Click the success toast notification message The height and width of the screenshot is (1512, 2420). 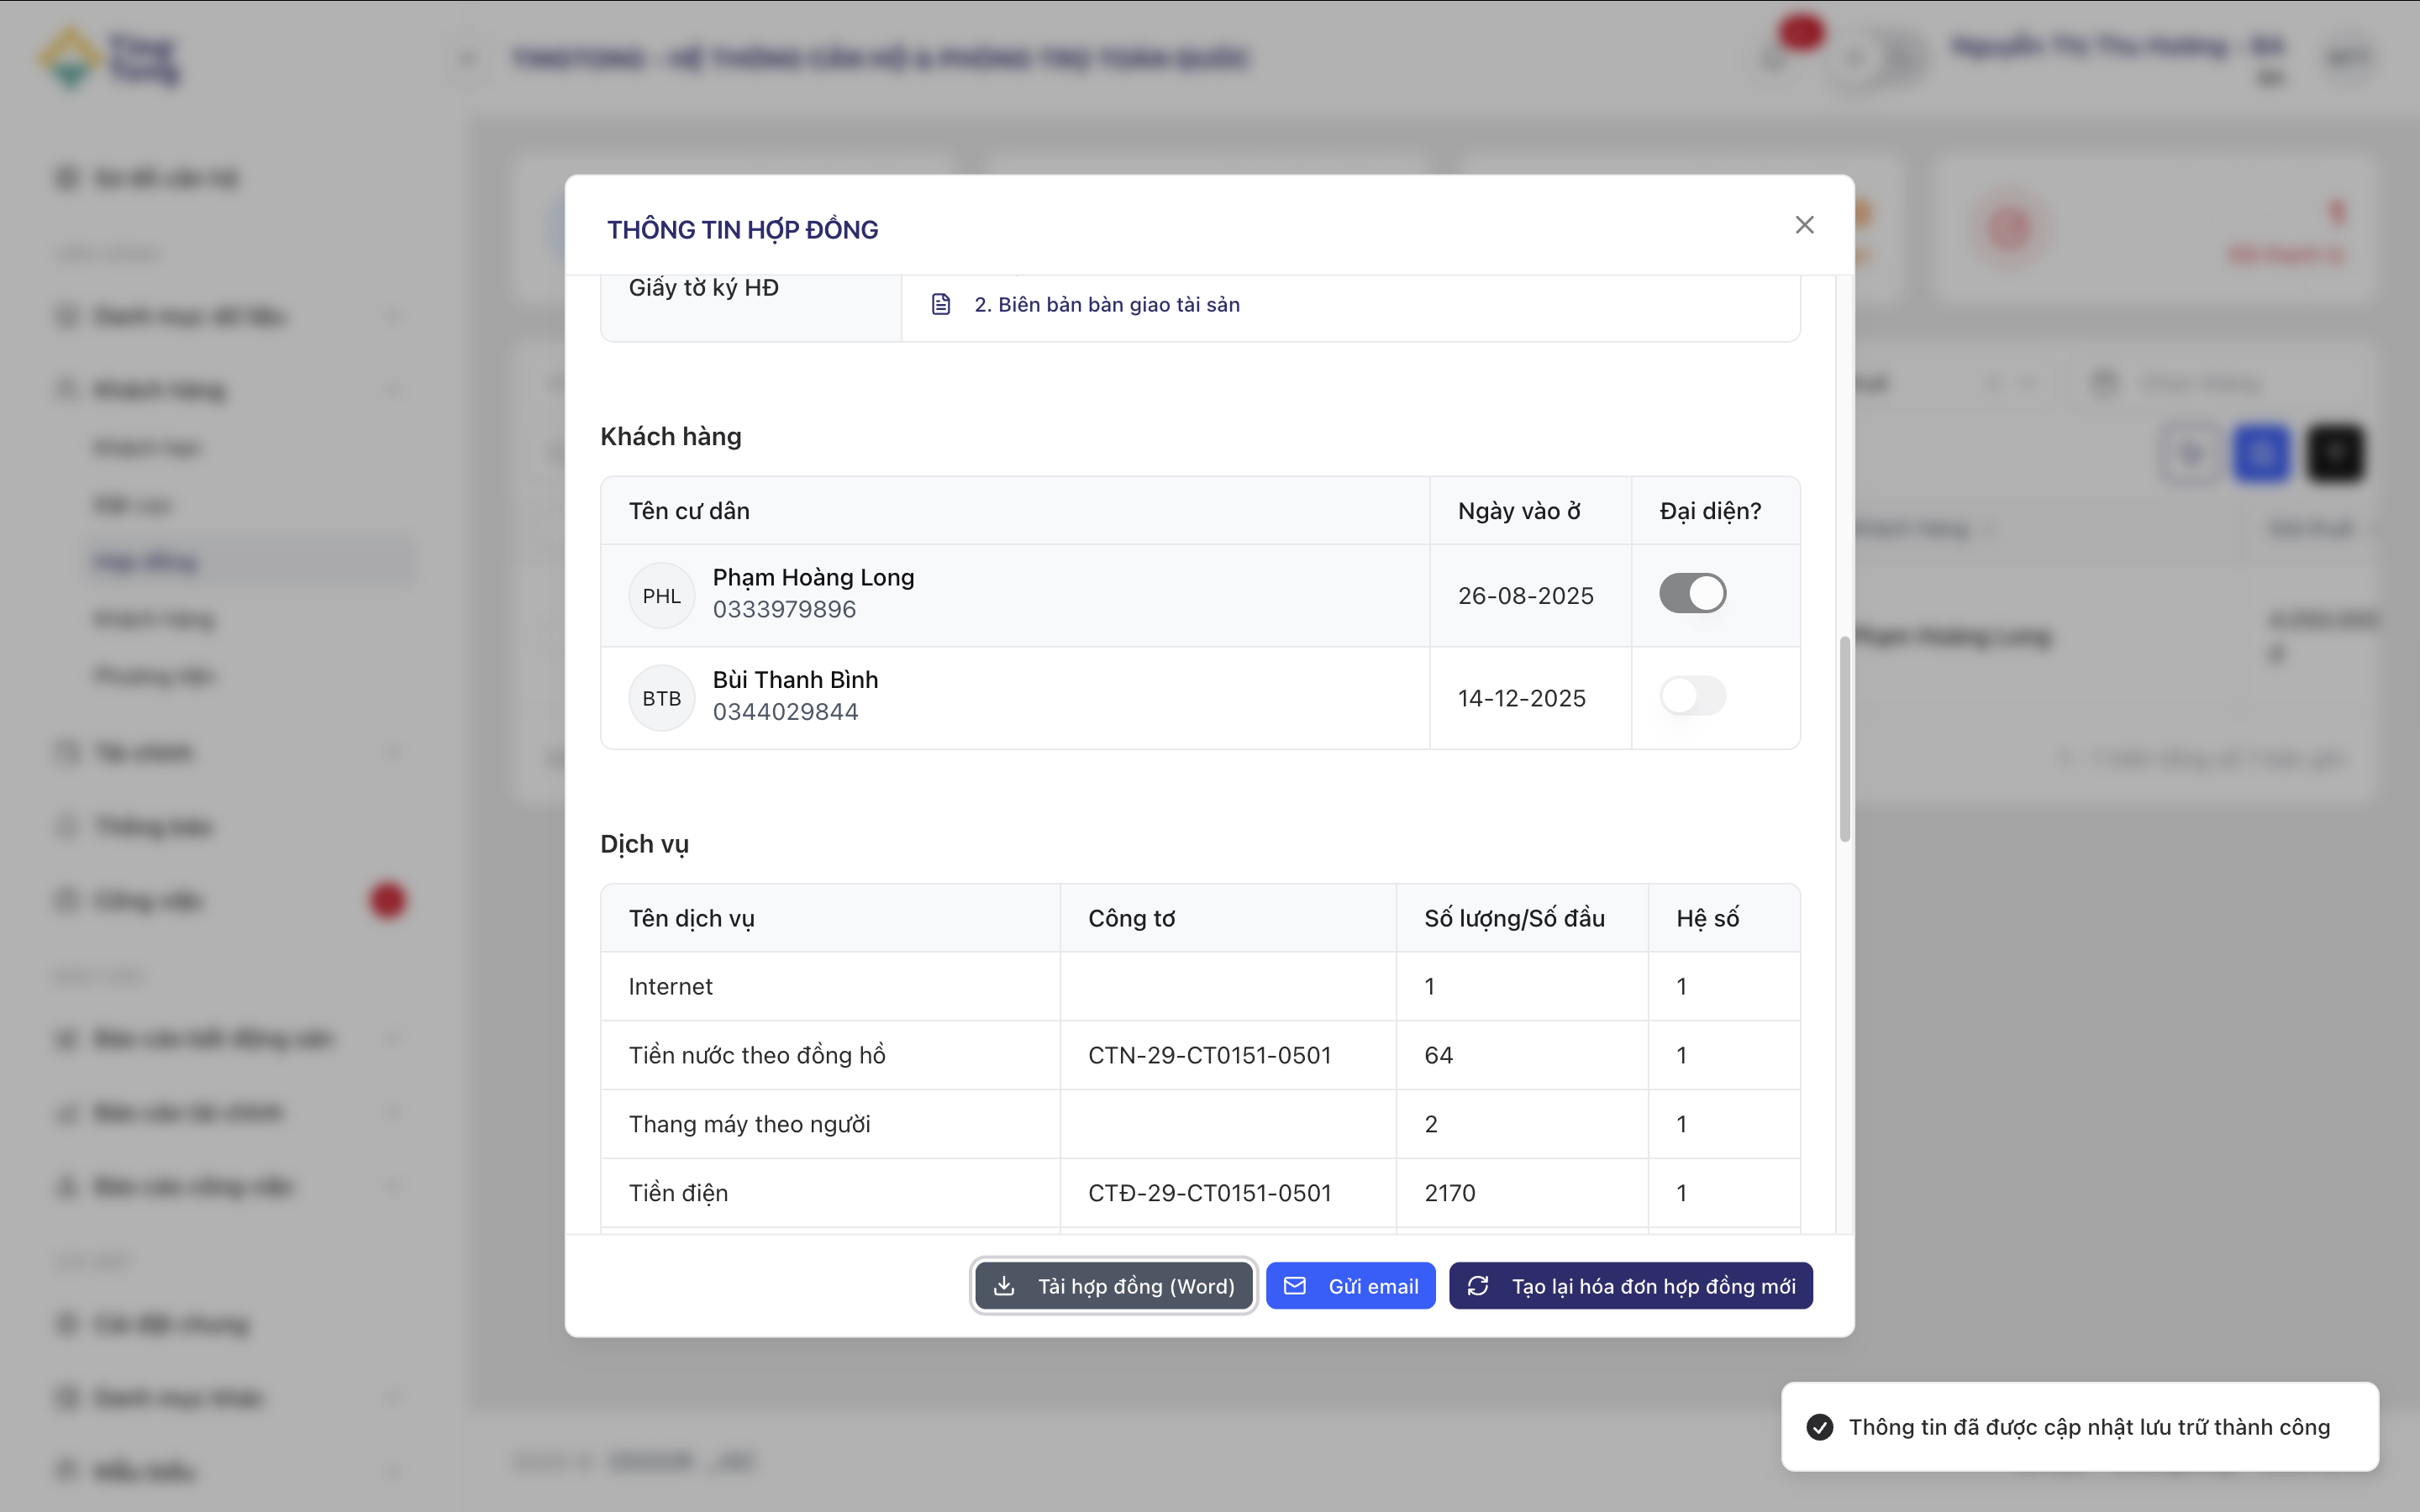[2088, 1427]
